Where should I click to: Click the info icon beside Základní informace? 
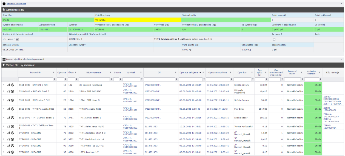pos(4,4)
